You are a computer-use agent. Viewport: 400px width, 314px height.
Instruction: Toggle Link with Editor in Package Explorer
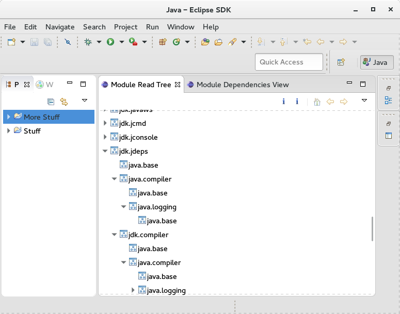point(64,102)
